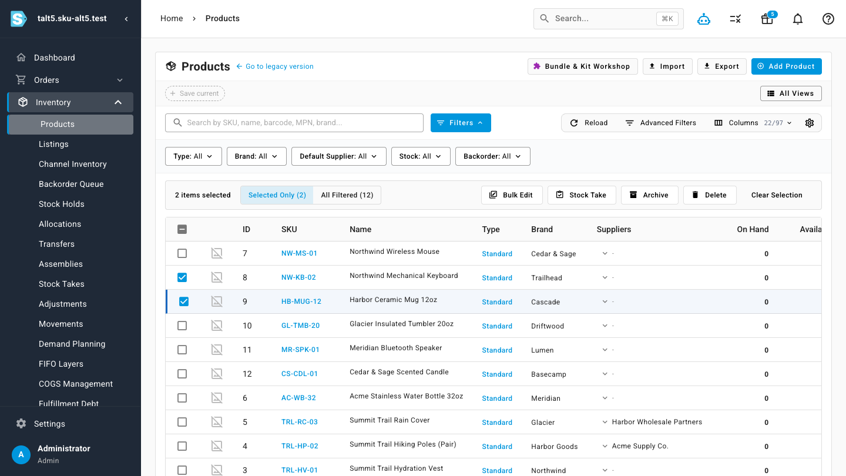Open the task checklist icon in header
Screen dimensions: 846x476
coord(735,19)
